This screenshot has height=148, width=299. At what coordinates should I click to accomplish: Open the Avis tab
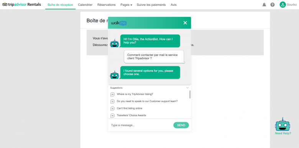174,5
